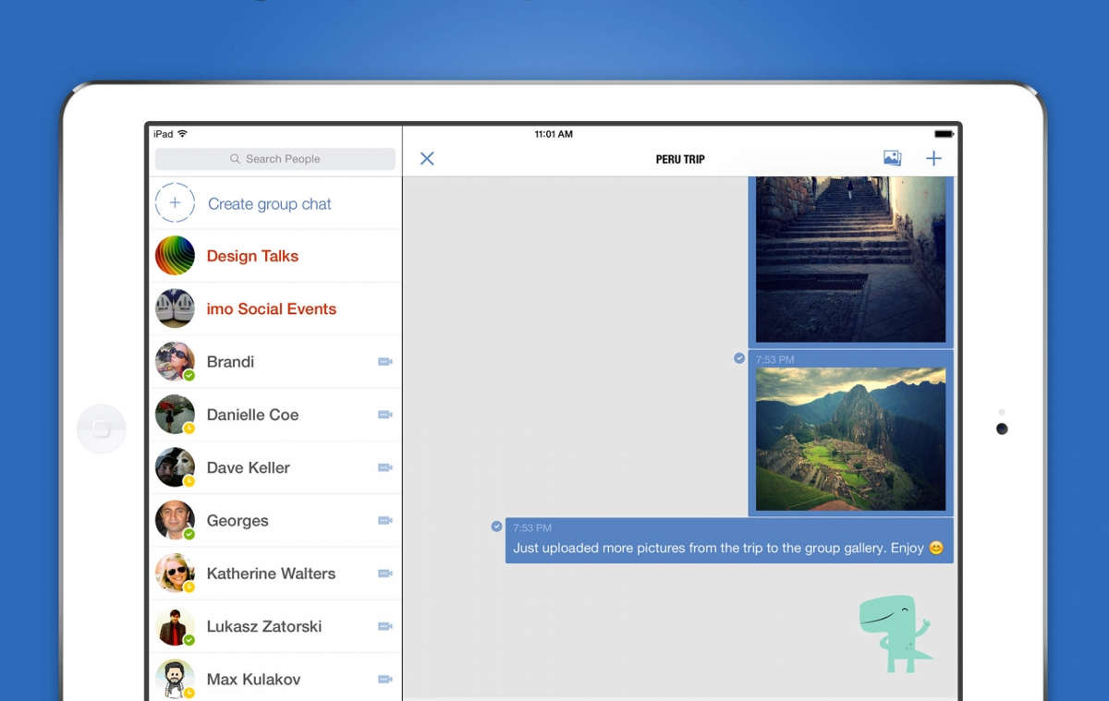Tap Georges' profile picture
1109x701 pixels.
[x=175, y=520]
